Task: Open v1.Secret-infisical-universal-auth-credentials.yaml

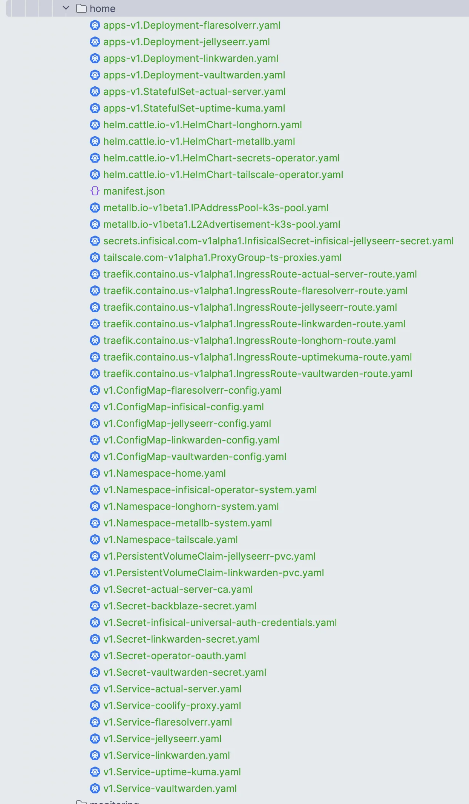Action: click(x=220, y=623)
